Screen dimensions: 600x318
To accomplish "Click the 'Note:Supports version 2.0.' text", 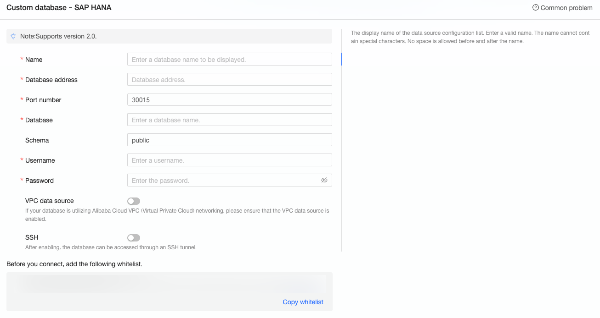I will click(58, 36).
